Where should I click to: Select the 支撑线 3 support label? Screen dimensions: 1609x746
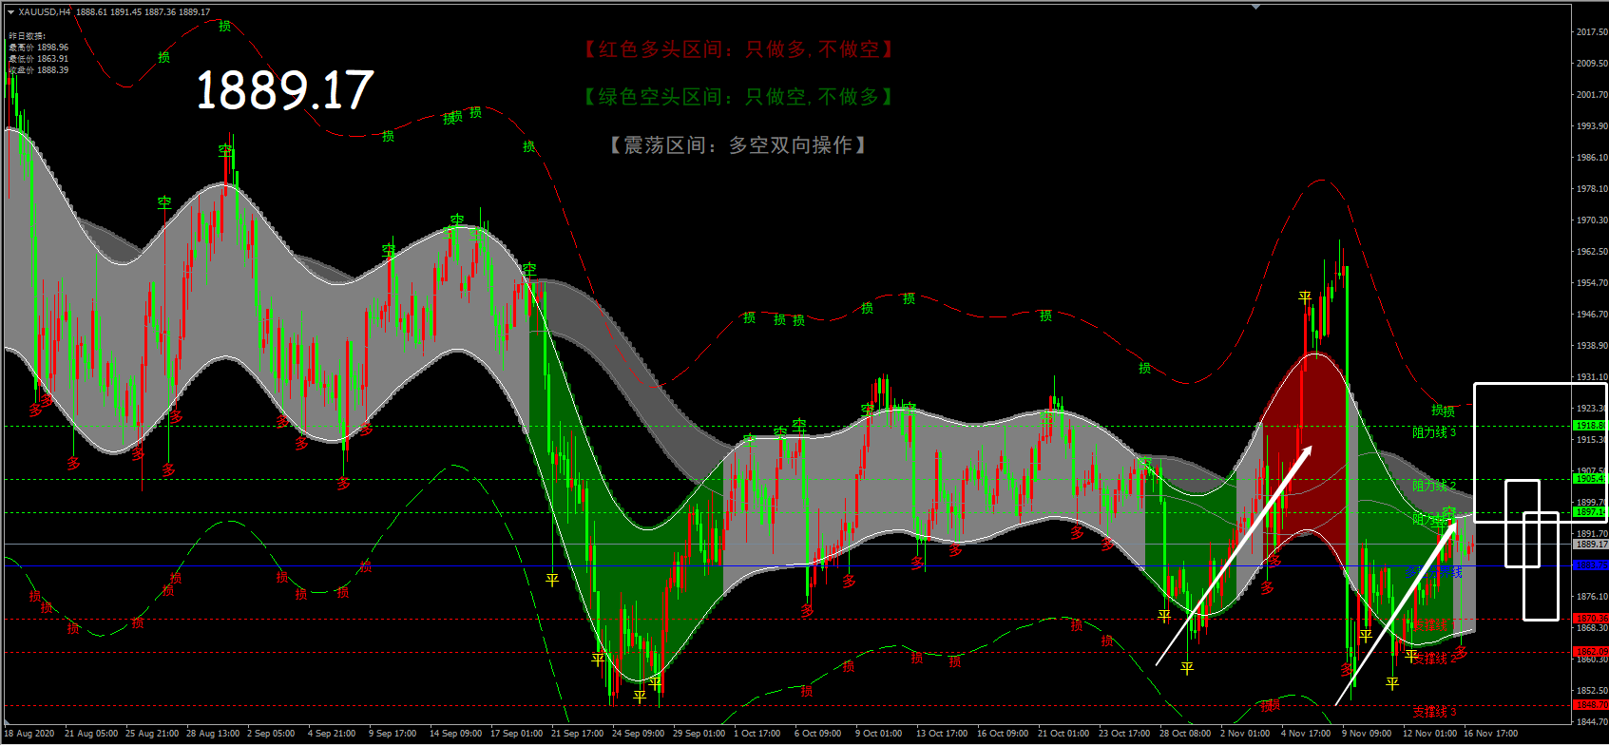[1434, 712]
